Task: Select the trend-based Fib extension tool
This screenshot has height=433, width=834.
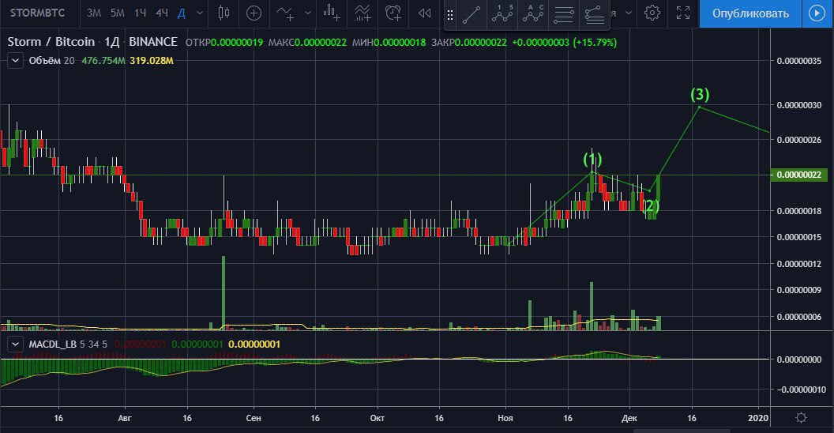Action: 594,15
